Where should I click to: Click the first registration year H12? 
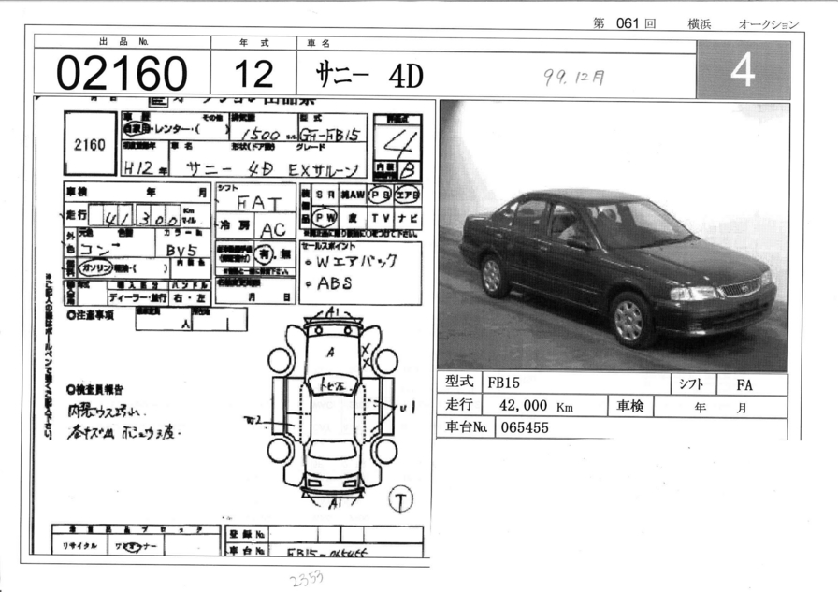(138, 167)
